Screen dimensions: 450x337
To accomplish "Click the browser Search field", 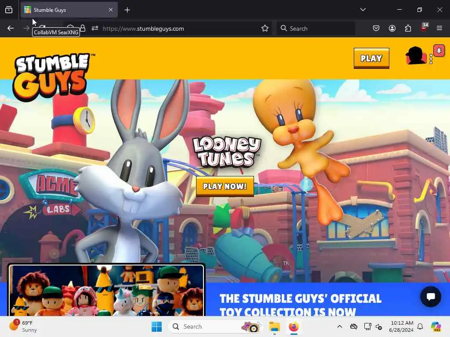I will pos(316,29).
